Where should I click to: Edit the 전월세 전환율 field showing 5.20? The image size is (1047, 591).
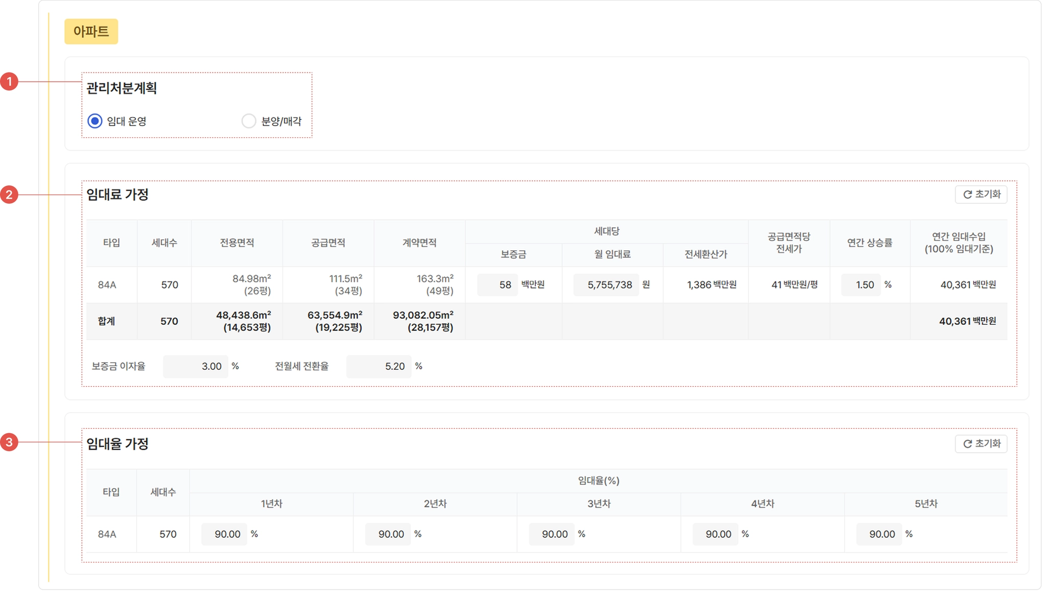point(379,366)
